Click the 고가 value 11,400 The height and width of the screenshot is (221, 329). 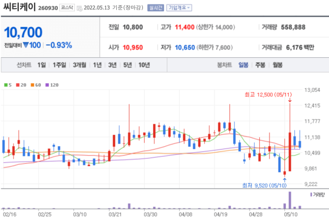(184, 27)
